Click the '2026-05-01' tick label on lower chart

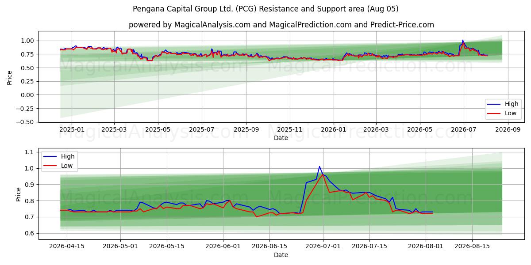point(120,247)
